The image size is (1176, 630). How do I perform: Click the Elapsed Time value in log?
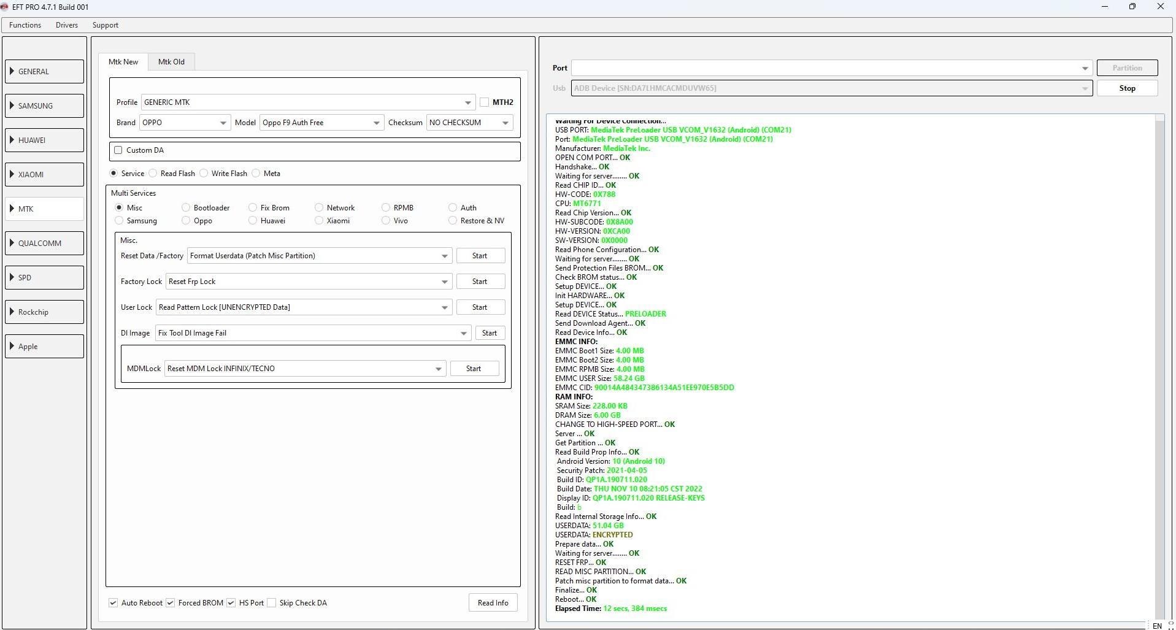click(635, 609)
